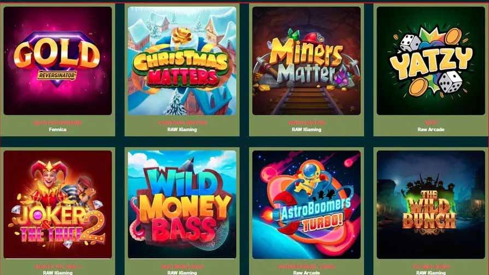Open the Gold Reversinator game thumbnail
Screen dimensions: 489x275
tap(58, 61)
